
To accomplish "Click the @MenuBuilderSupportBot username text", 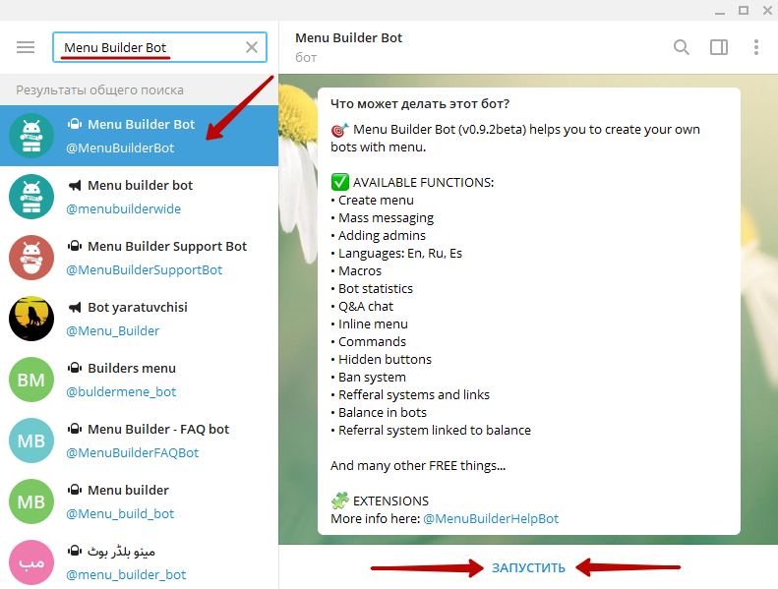I will [144, 270].
